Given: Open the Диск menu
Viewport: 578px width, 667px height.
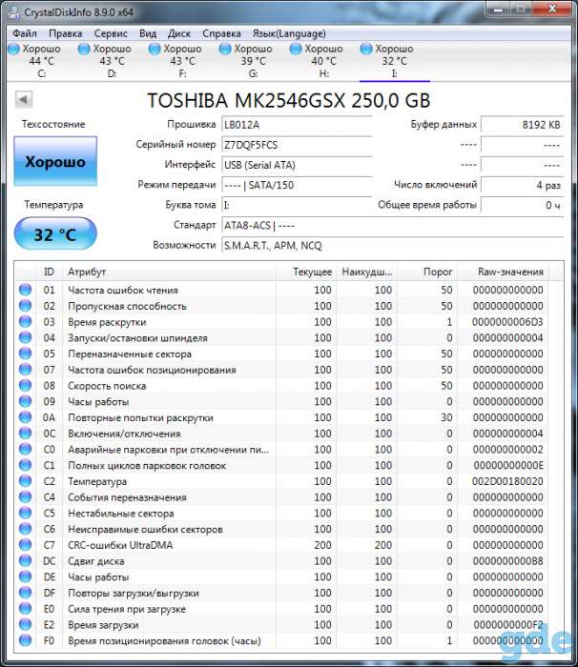Looking at the screenshot, I should [179, 33].
